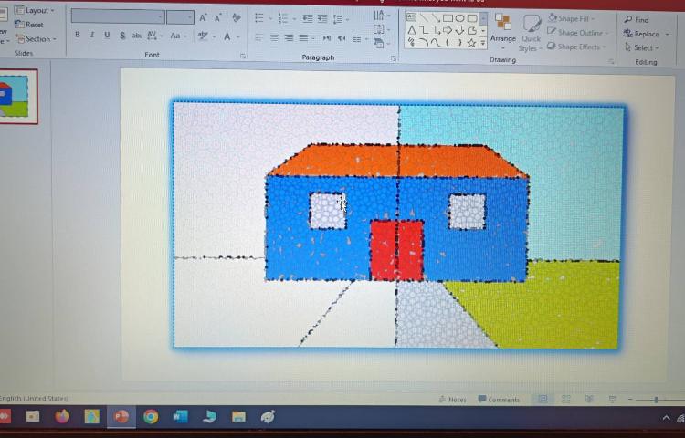Toggle italic text formatting

92,36
